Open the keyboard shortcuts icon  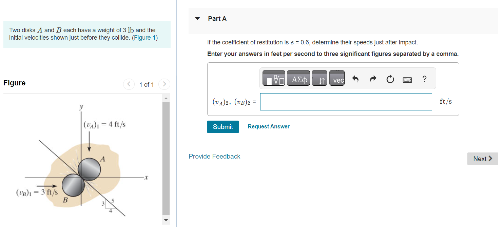point(407,79)
